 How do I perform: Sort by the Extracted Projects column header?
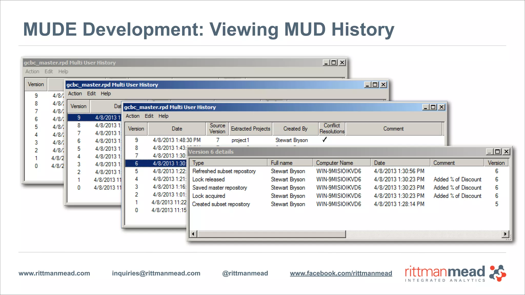(x=250, y=129)
